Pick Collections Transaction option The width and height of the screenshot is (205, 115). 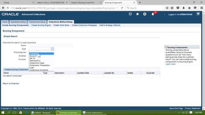[41, 65]
